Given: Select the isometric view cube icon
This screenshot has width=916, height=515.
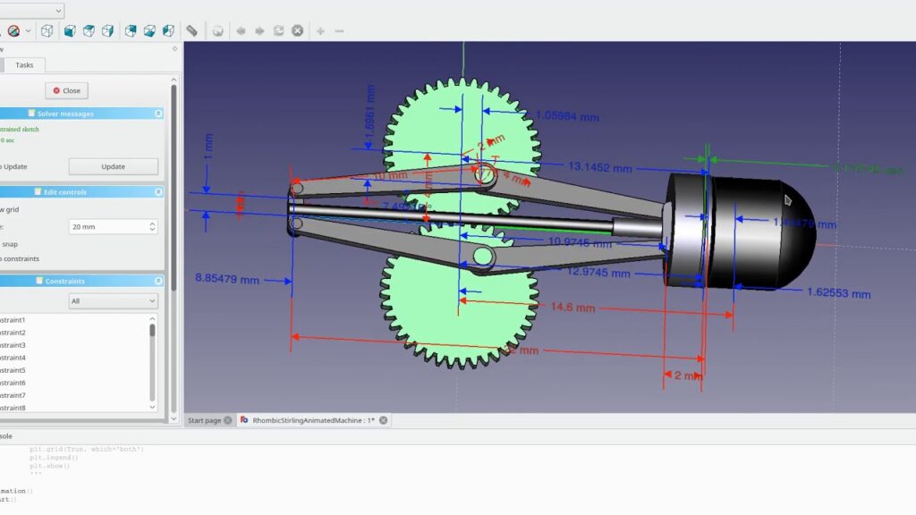Looking at the screenshot, I should [47, 30].
